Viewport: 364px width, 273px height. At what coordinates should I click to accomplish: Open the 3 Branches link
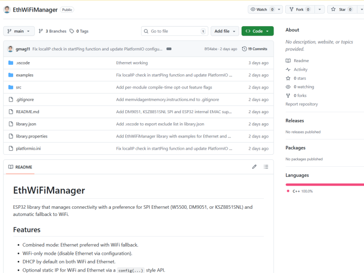pyautogui.click(x=53, y=31)
